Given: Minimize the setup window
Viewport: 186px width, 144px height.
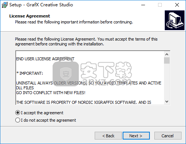Looking at the screenshot, I should click(143, 5).
